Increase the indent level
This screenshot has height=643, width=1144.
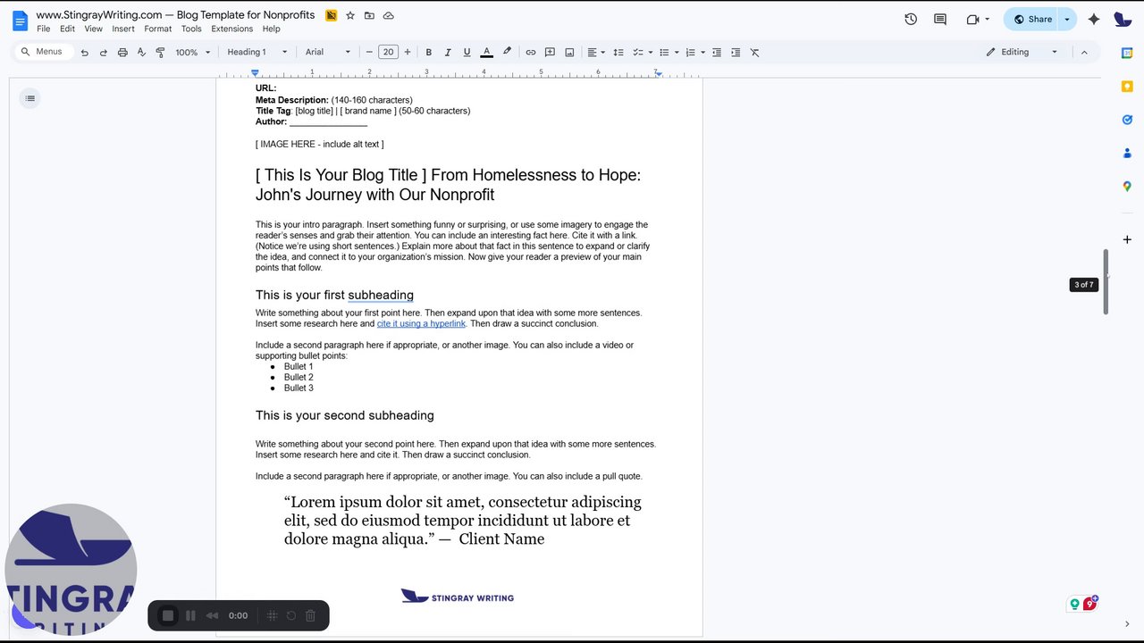736,53
